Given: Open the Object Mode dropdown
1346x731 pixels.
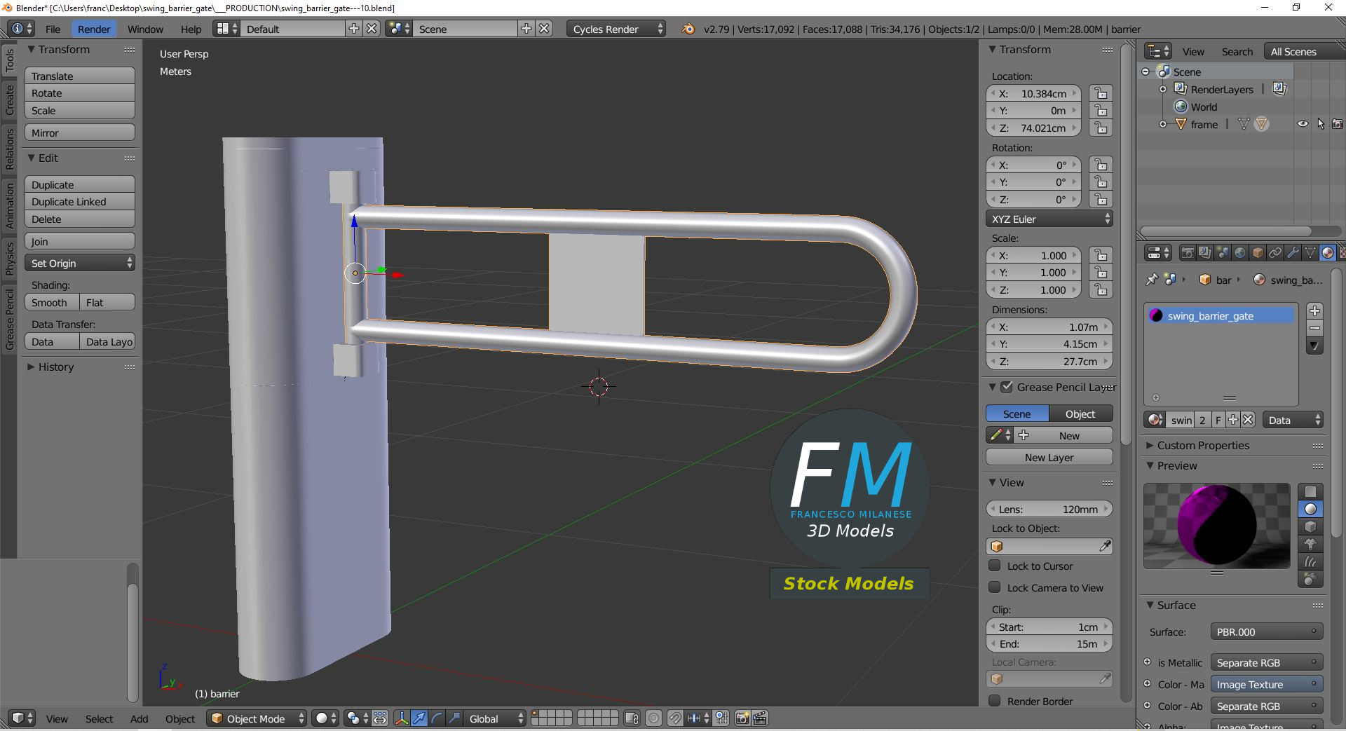Looking at the screenshot, I should click(257, 718).
